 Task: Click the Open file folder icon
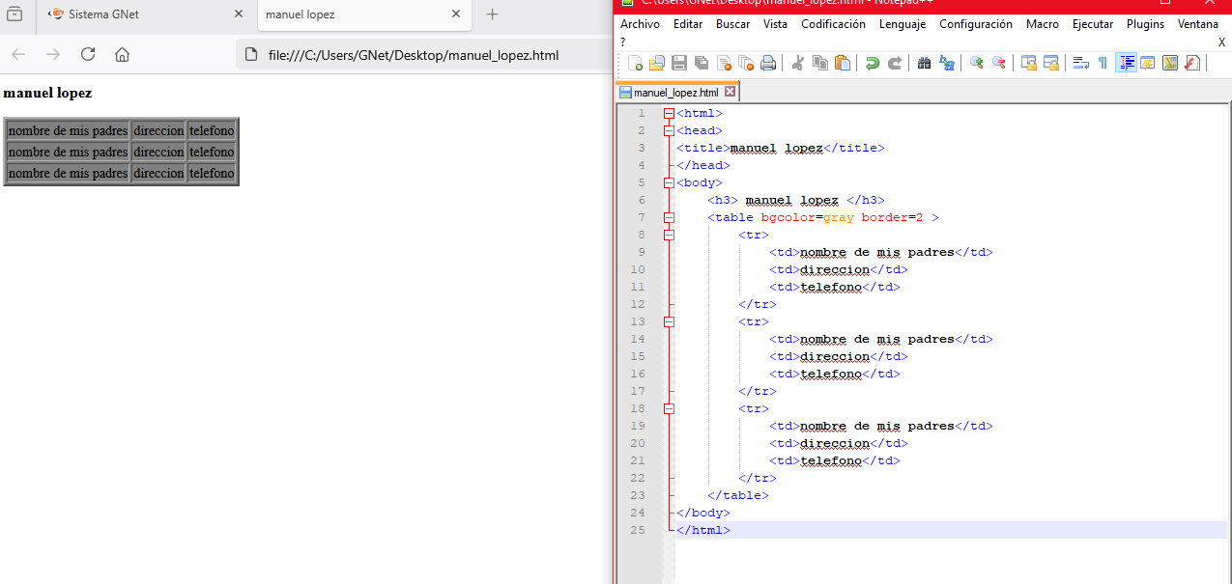point(657,63)
